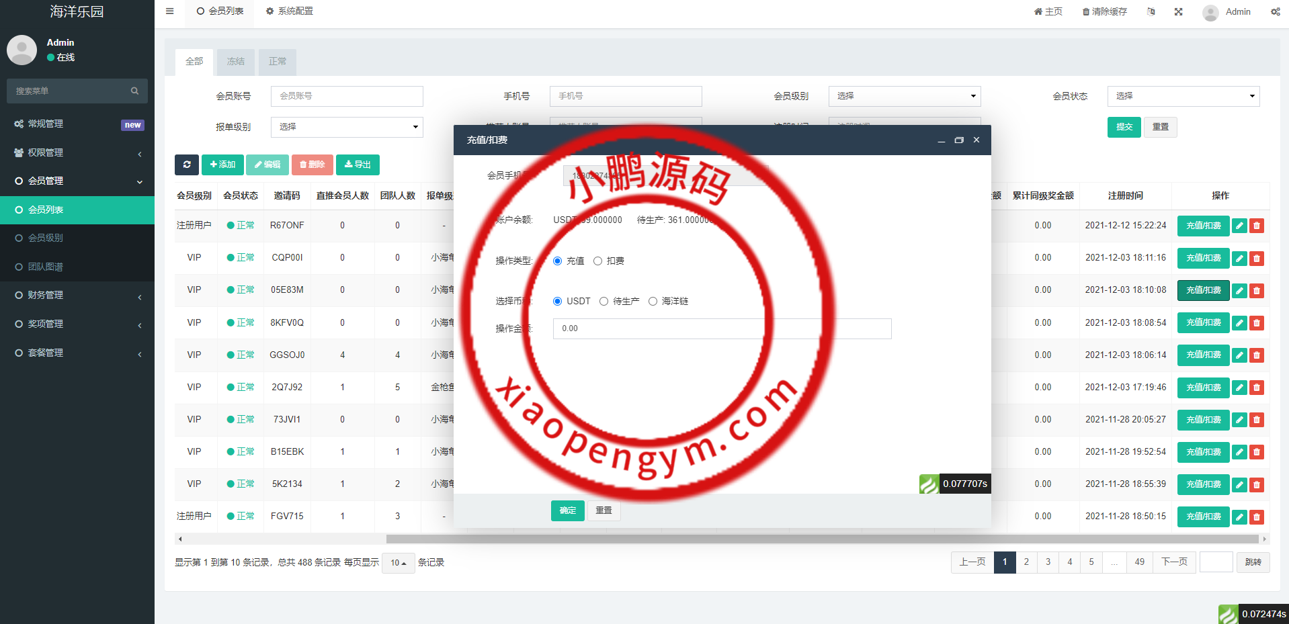Open the 系统配置 top menu
Image resolution: width=1289 pixels, height=624 pixels.
(289, 11)
